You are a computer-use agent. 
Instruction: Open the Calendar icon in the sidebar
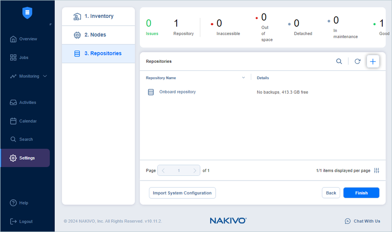tap(13, 121)
